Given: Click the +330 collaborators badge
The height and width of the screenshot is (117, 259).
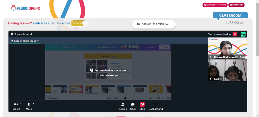Looking at the screenshot, I should 121,47.
